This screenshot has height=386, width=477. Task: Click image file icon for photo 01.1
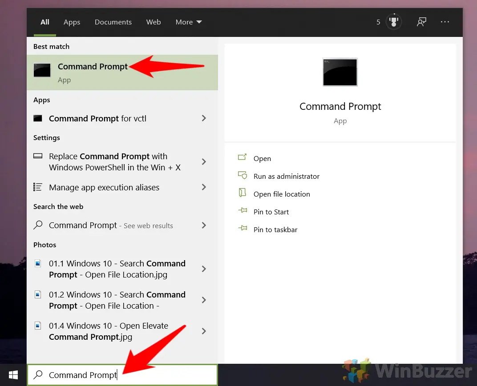click(38, 263)
